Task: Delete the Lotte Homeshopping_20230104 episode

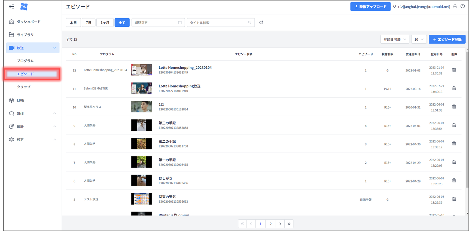Action: coord(454,70)
